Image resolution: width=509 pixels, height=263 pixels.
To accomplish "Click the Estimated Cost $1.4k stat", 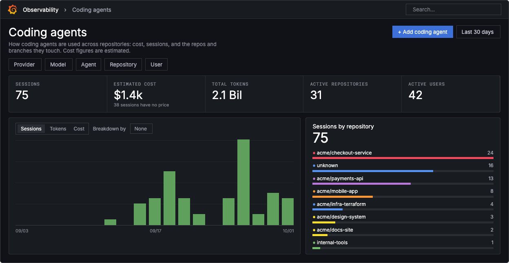I will [128, 95].
